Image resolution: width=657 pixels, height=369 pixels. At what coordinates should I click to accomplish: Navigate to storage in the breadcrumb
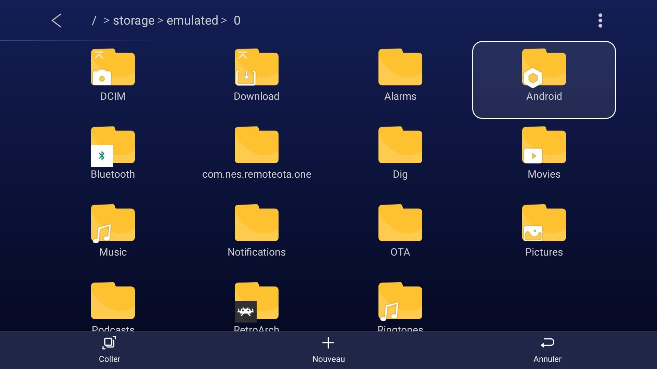click(x=134, y=20)
